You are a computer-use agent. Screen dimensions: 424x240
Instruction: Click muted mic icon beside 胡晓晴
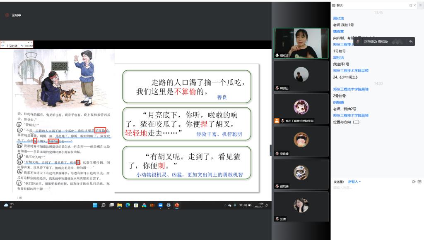(x=277, y=186)
